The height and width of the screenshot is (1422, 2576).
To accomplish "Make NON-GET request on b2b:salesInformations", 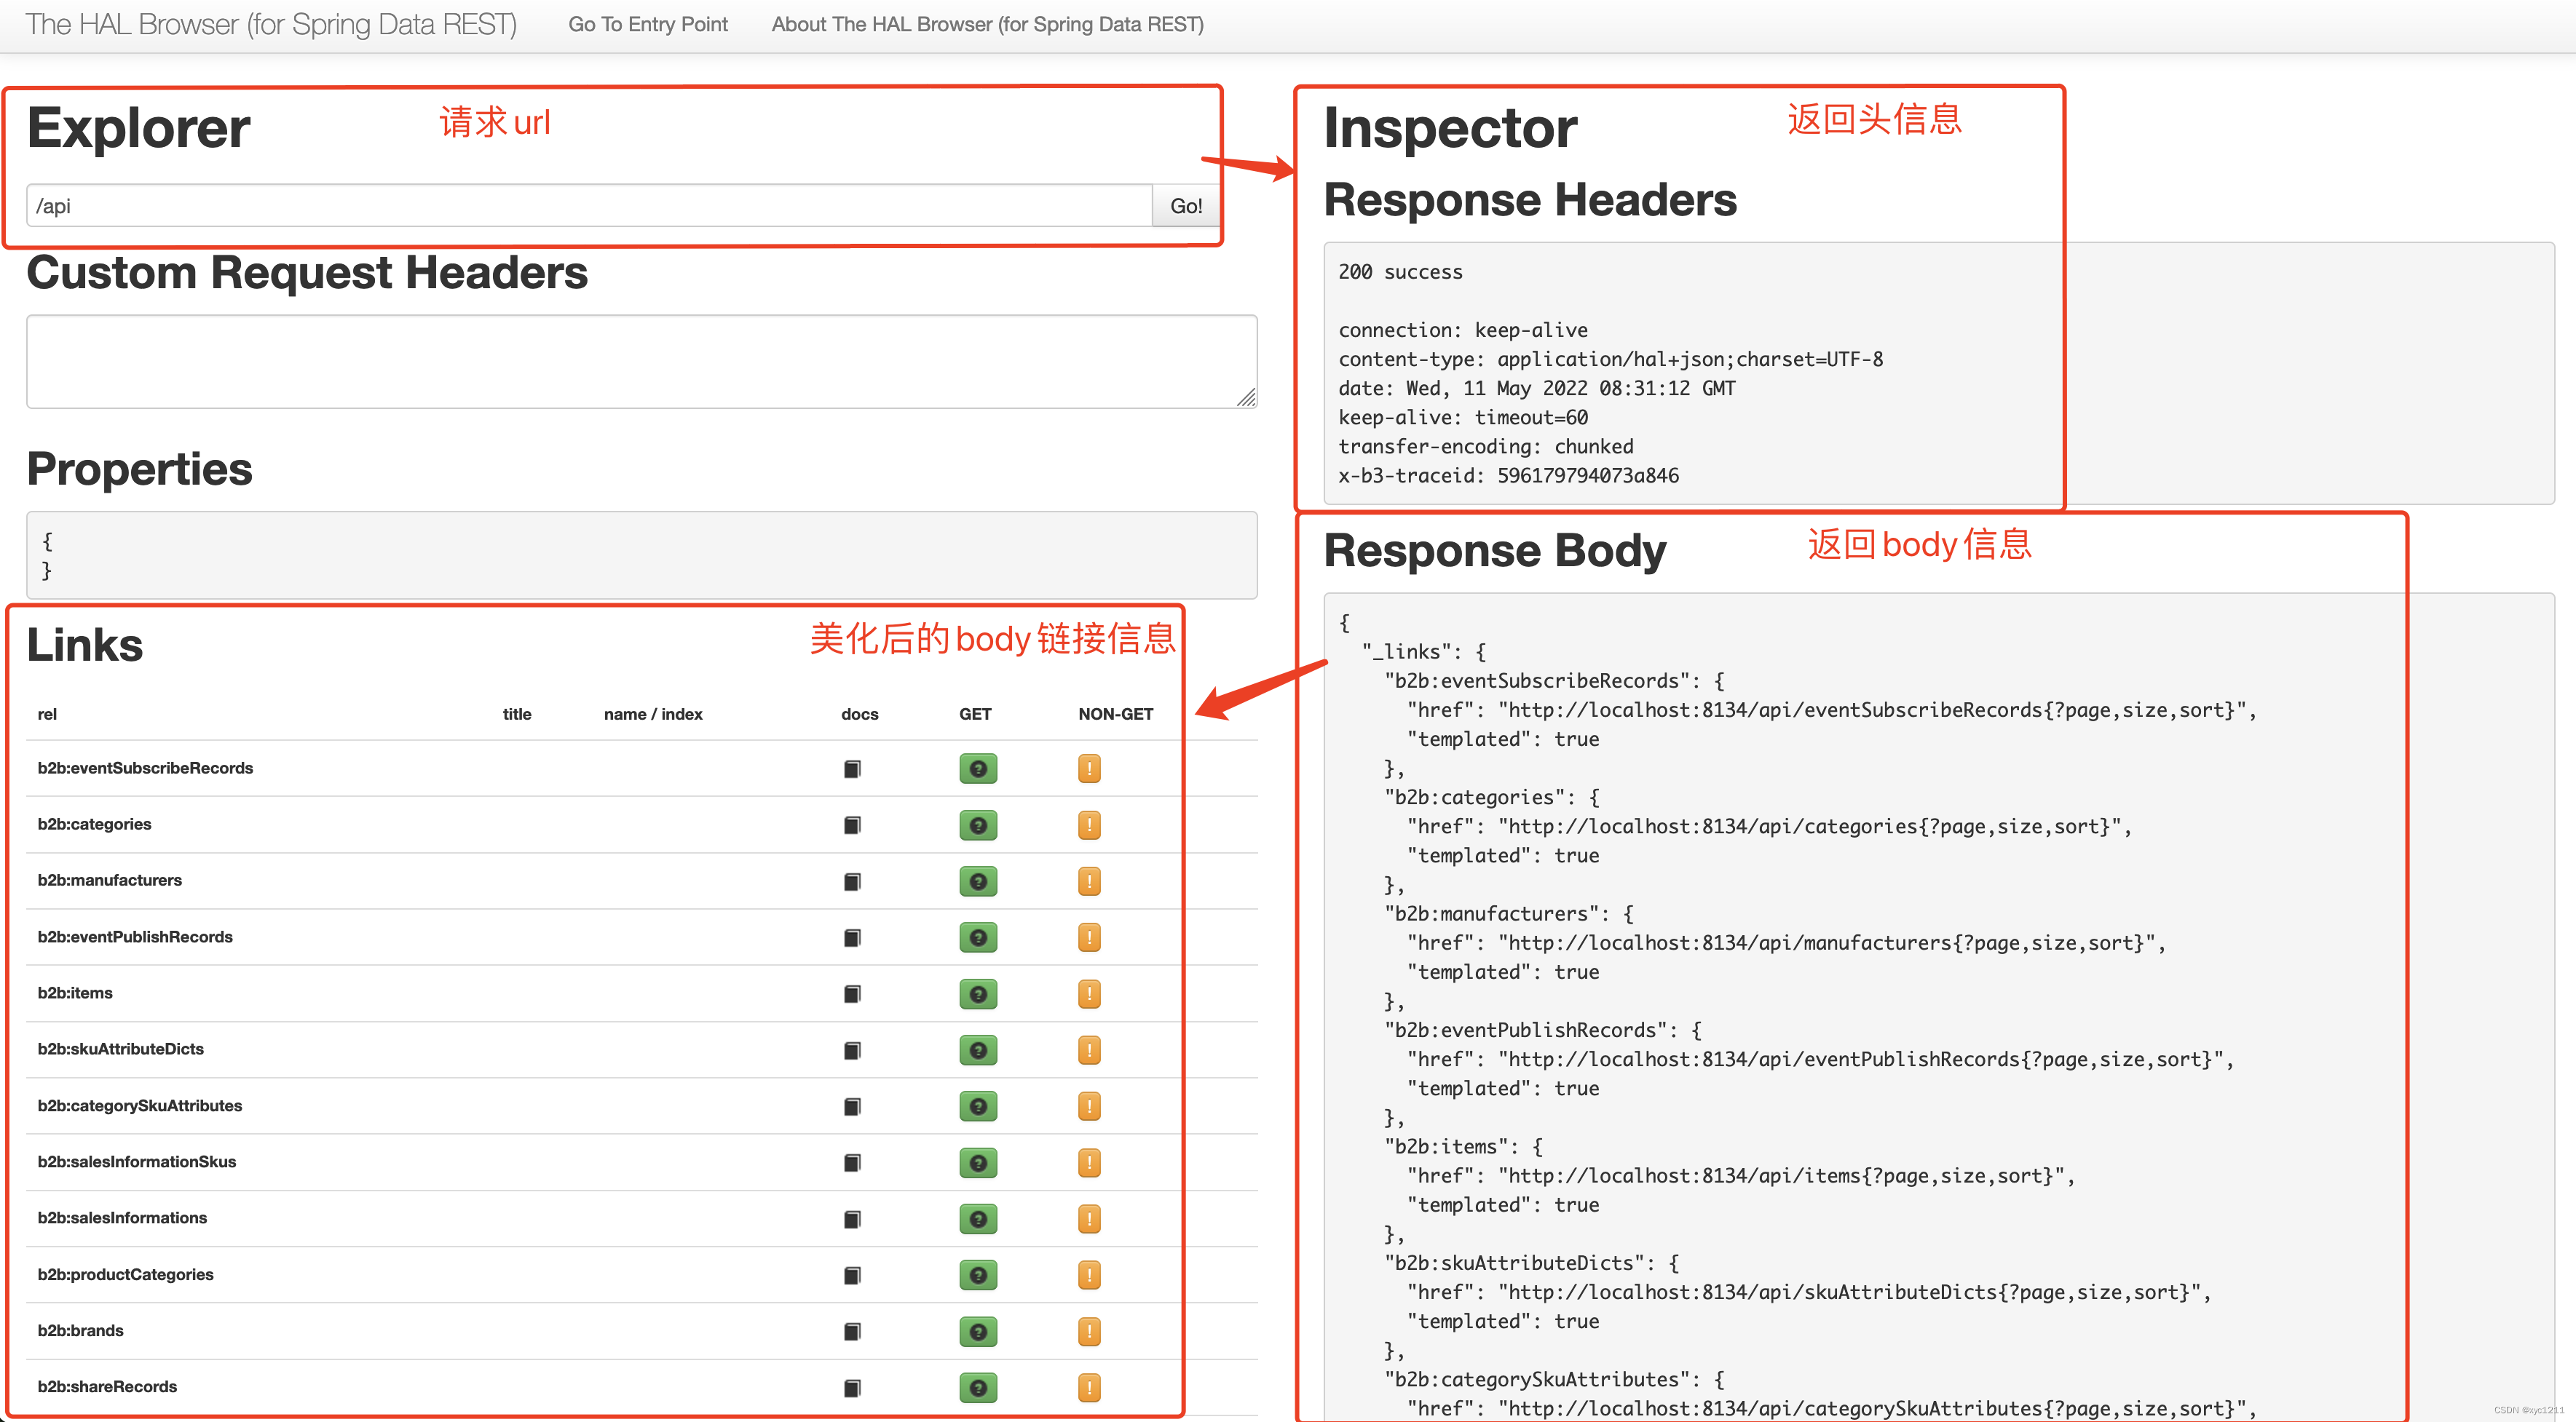I will pyautogui.click(x=1089, y=1219).
